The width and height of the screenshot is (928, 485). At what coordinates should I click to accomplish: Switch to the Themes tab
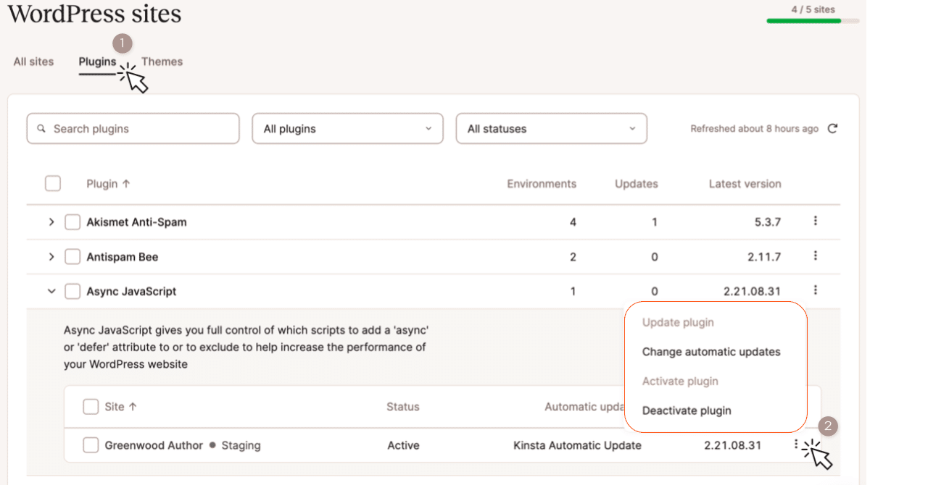[x=162, y=62]
